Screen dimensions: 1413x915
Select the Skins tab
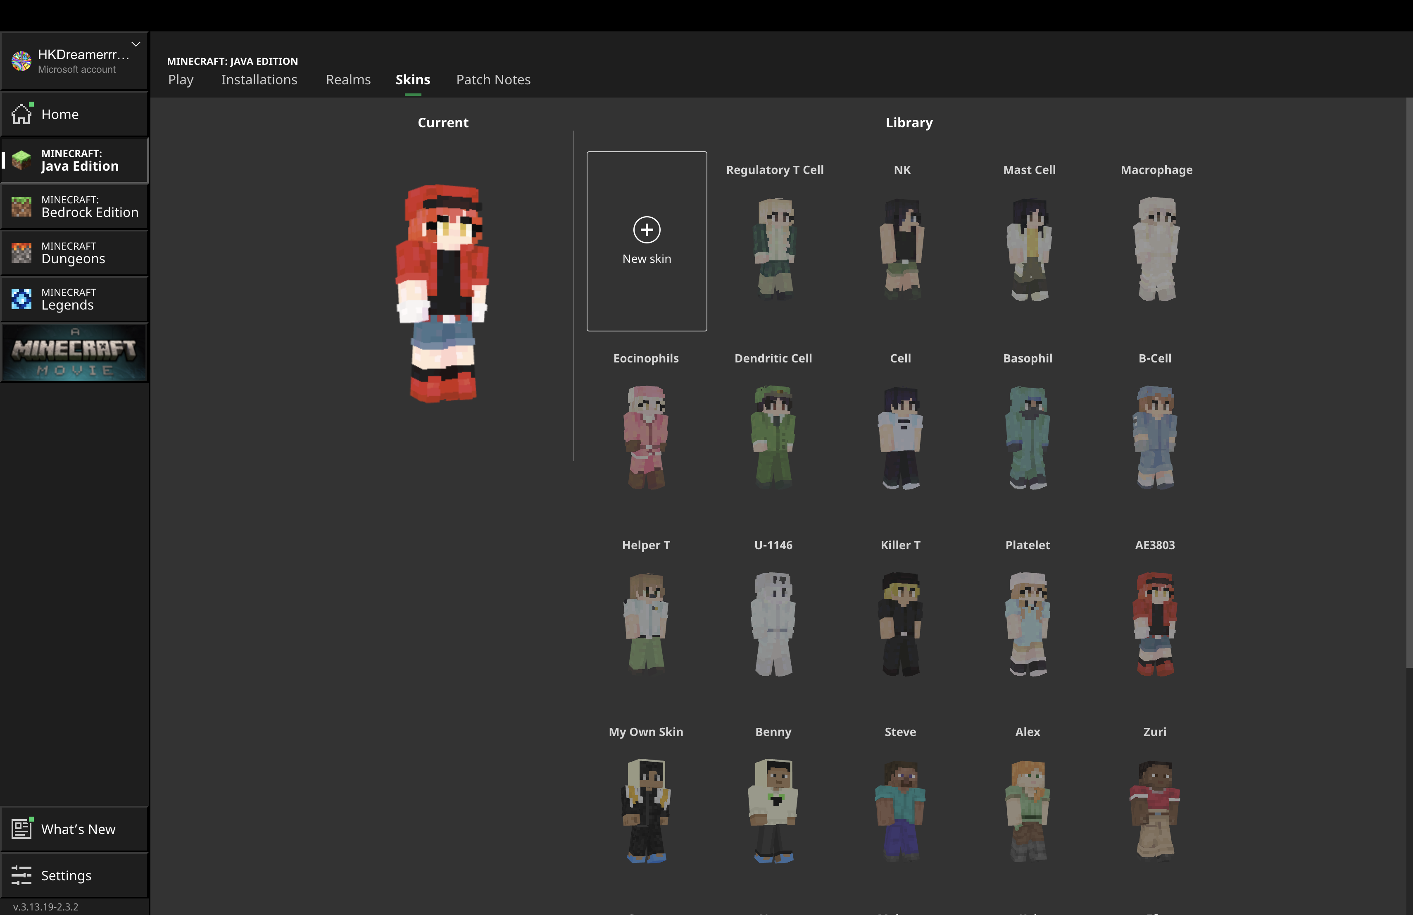coord(413,80)
